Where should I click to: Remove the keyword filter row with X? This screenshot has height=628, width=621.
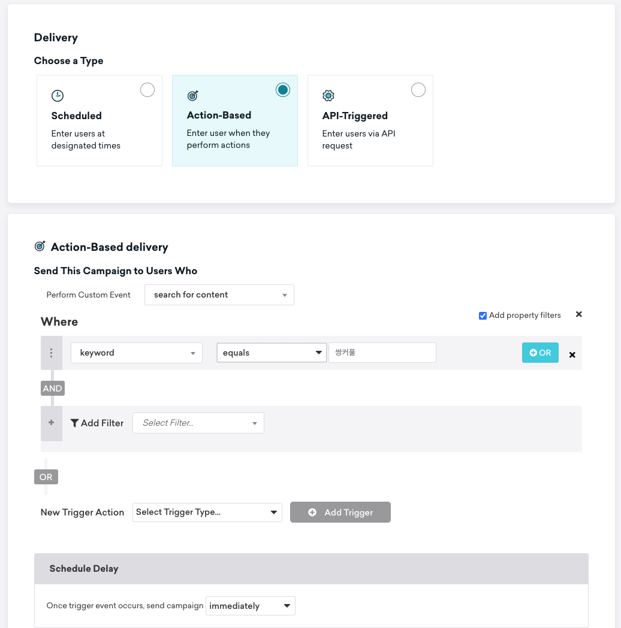(572, 355)
